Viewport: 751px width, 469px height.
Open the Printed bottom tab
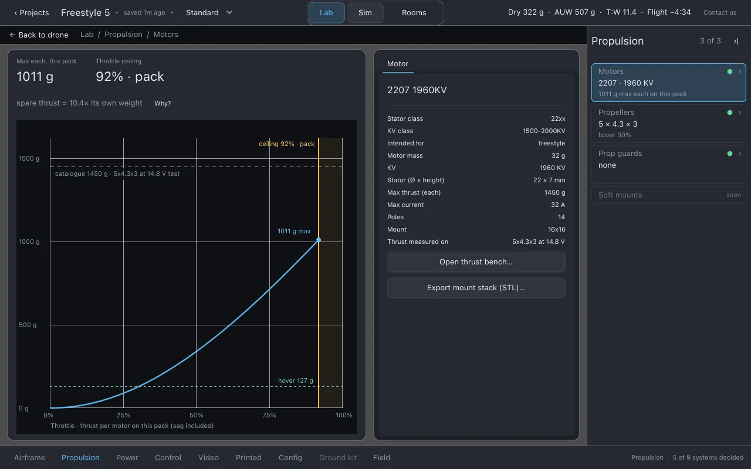coord(249,458)
